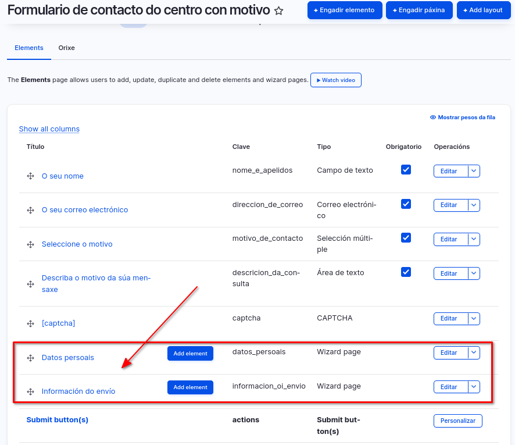Click the Engadir elemento button
515x445 pixels.
pyautogui.click(x=345, y=10)
